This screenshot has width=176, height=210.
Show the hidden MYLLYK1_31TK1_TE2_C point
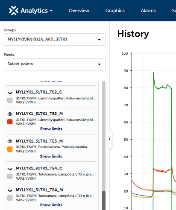(10, 93)
